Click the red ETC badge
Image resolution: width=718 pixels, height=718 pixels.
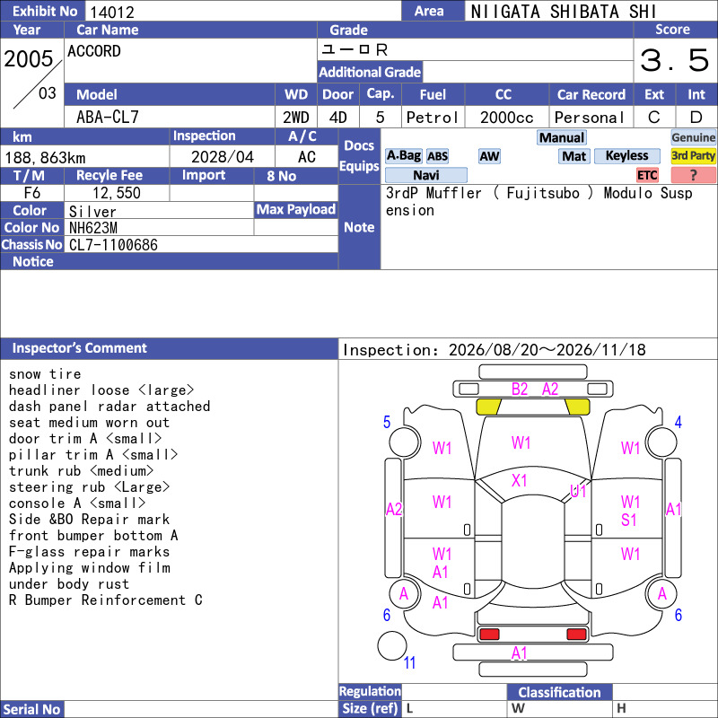(647, 175)
